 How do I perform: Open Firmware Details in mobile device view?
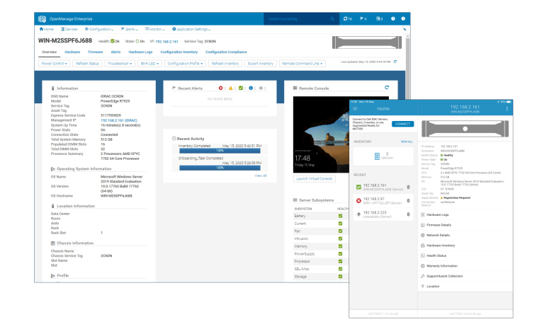465,225
